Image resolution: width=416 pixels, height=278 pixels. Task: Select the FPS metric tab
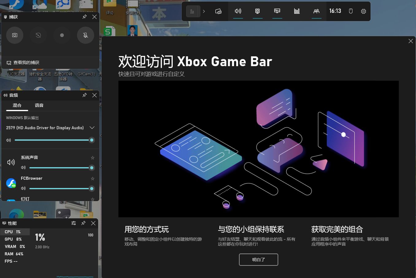coord(15,261)
